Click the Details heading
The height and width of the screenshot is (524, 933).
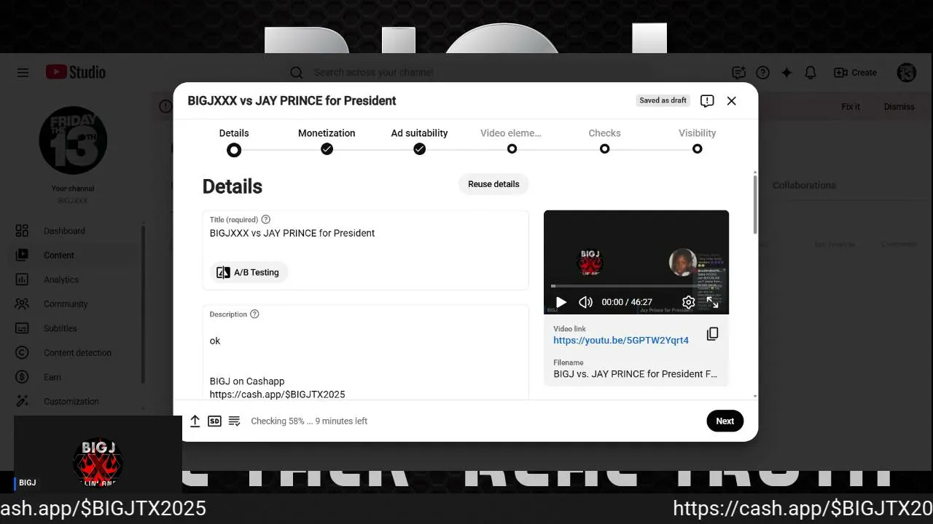pyautogui.click(x=233, y=186)
